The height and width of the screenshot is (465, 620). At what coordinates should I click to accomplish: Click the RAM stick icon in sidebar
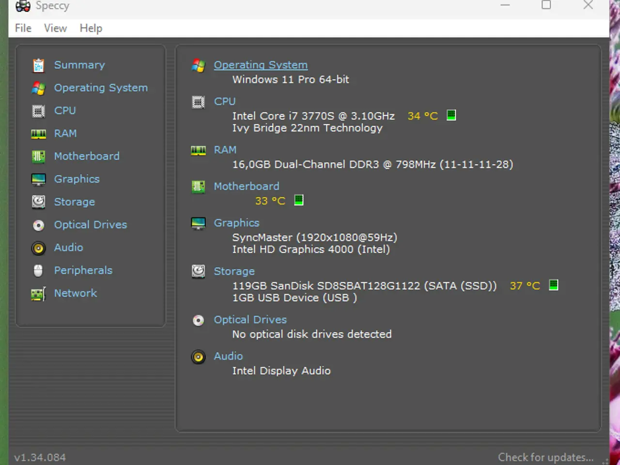(x=38, y=134)
